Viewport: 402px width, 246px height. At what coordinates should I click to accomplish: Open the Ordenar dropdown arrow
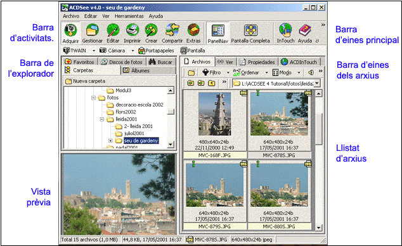[267, 73]
